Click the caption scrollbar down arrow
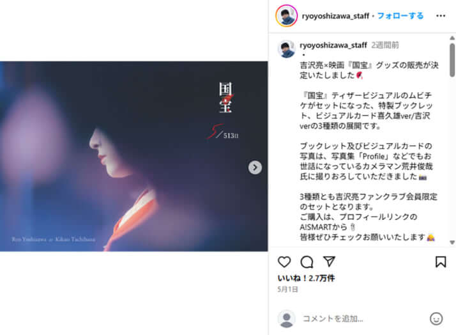The height and width of the screenshot is (335, 456). tap(452, 242)
